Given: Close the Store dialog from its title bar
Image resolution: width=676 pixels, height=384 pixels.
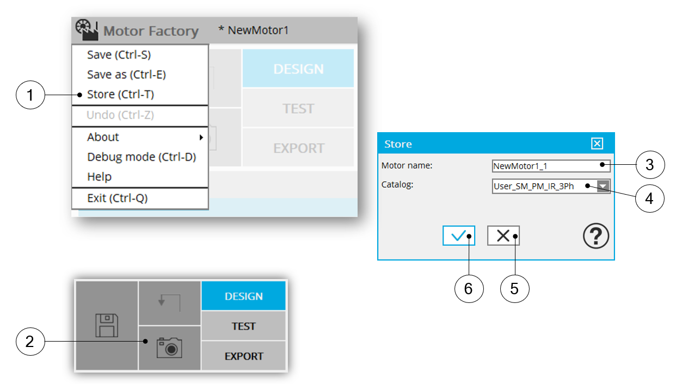Looking at the screenshot, I should tap(597, 144).
